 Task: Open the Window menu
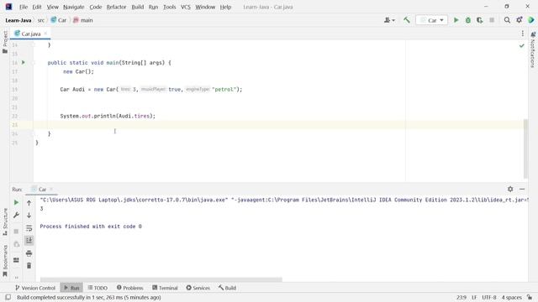pyautogui.click(x=205, y=7)
